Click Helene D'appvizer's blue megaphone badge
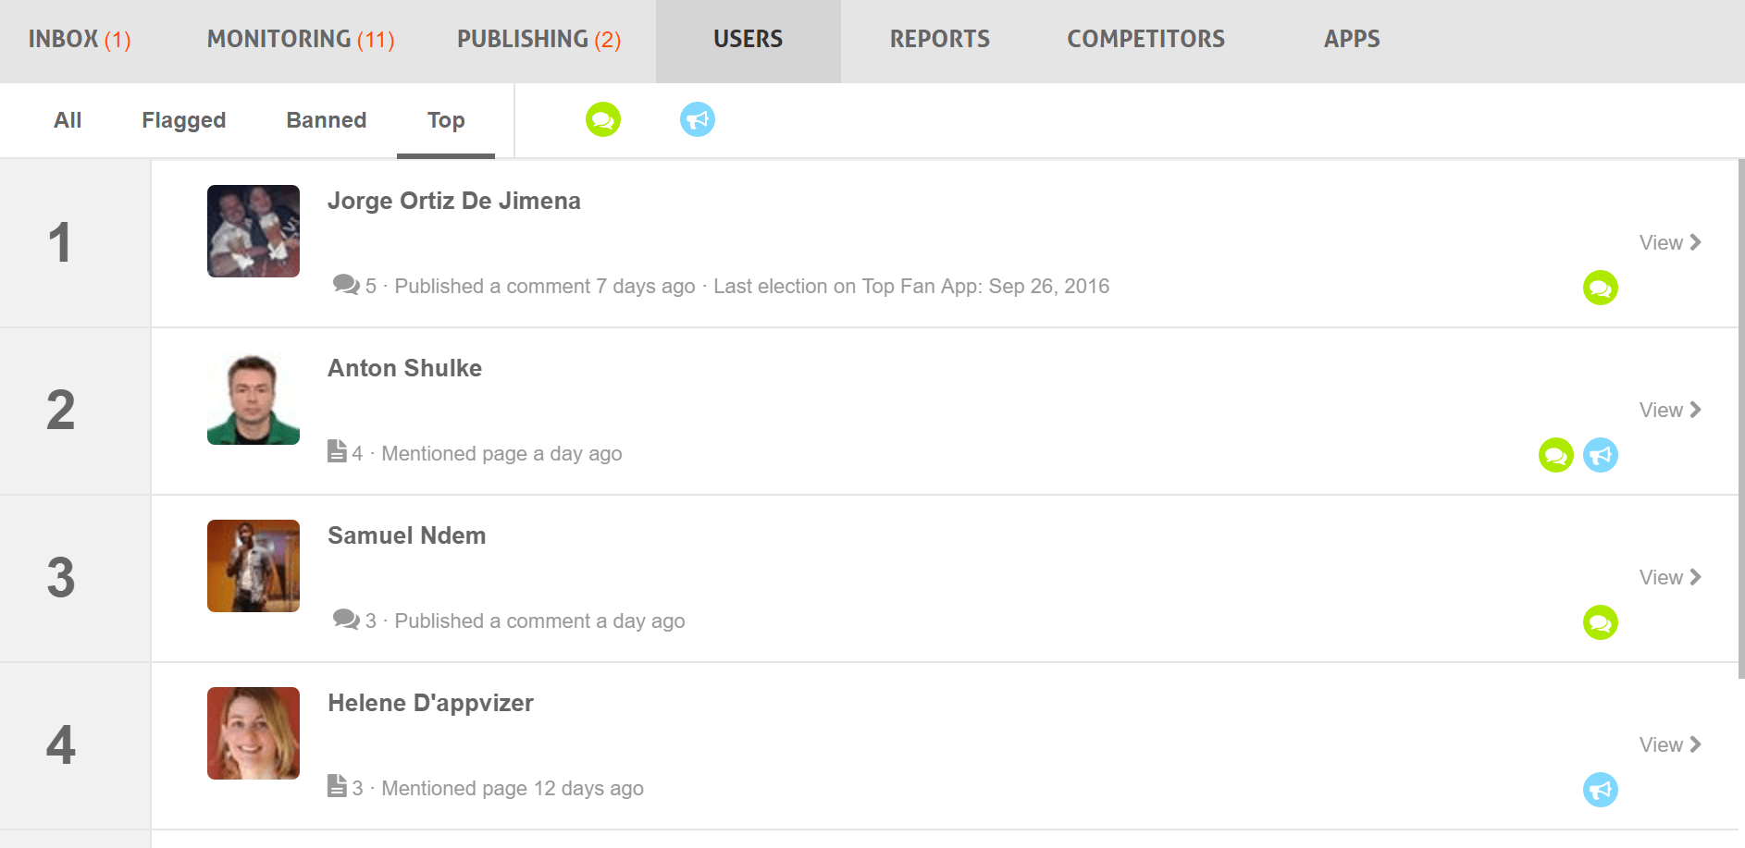This screenshot has width=1745, height=848. [x=1601, y=790]
